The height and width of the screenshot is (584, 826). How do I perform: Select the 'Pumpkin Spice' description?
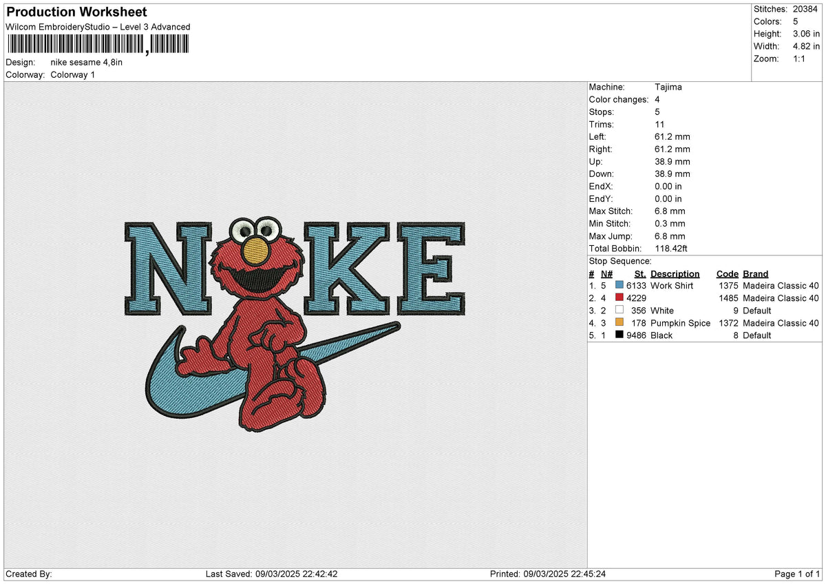(680, 322)
